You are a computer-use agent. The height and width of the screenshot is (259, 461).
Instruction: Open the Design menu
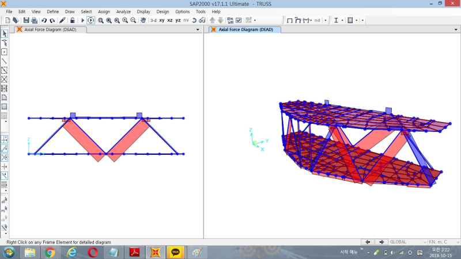163,12
